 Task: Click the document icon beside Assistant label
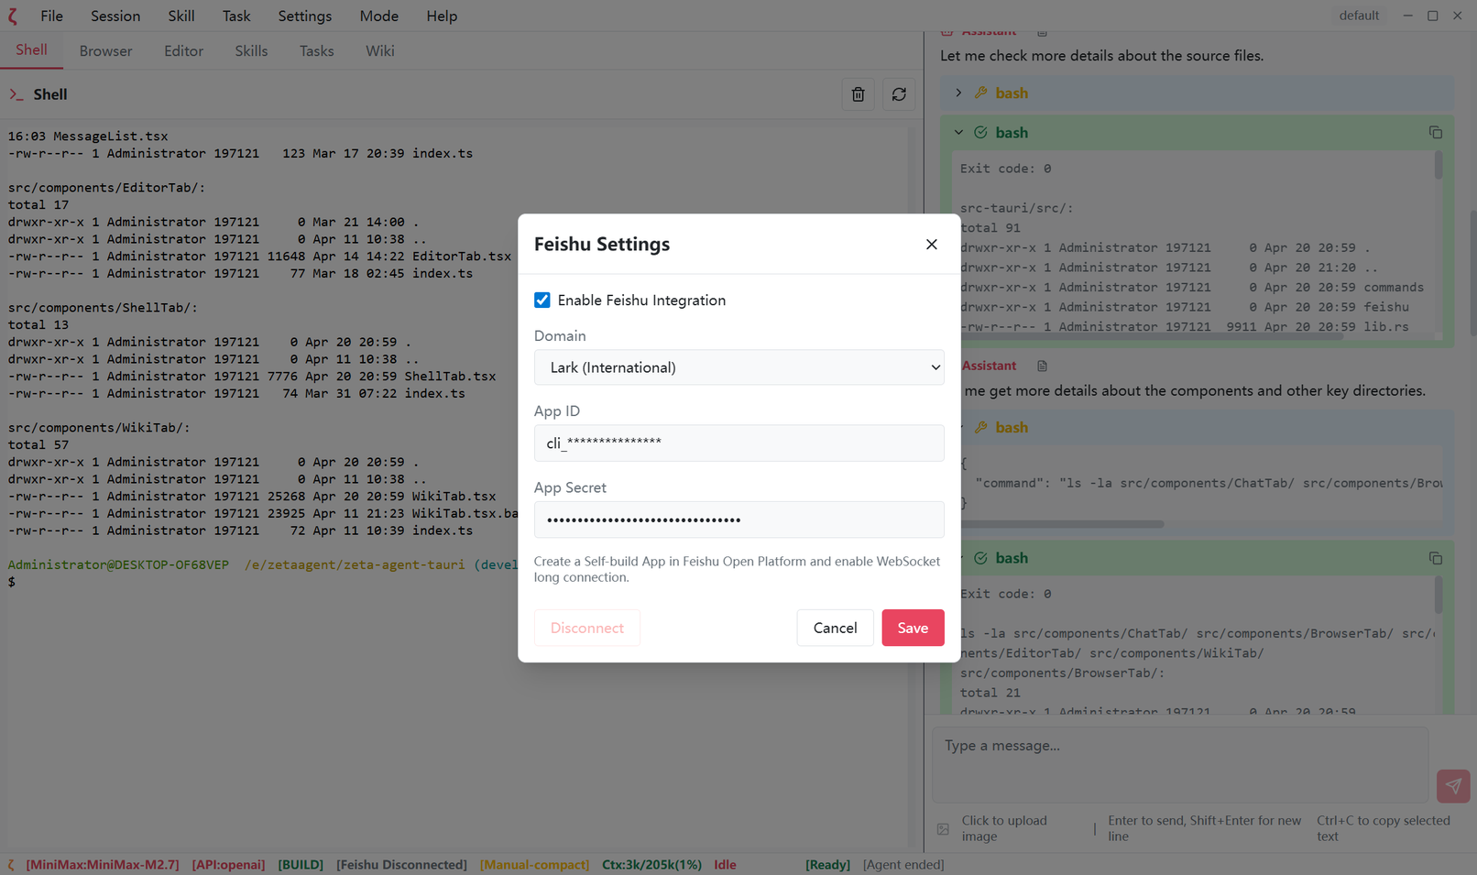pos(1042,366)
